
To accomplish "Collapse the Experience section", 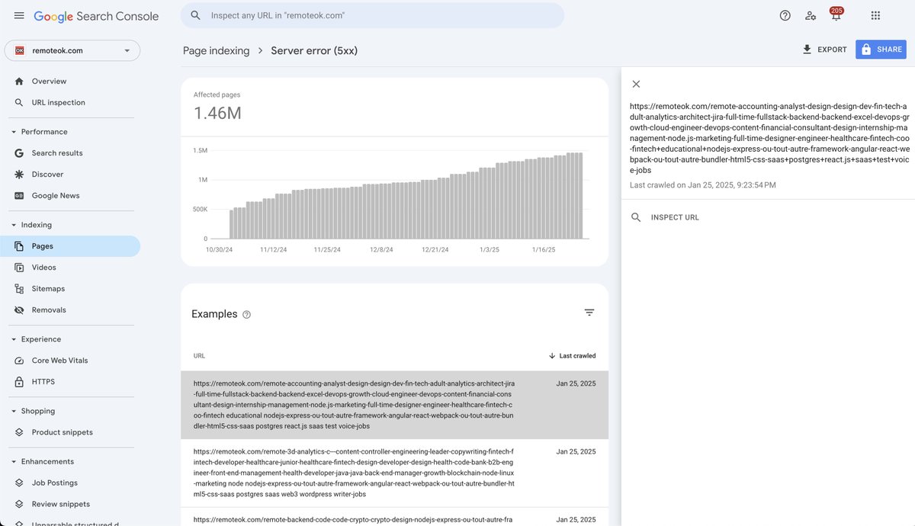I will tap(36, 339).
